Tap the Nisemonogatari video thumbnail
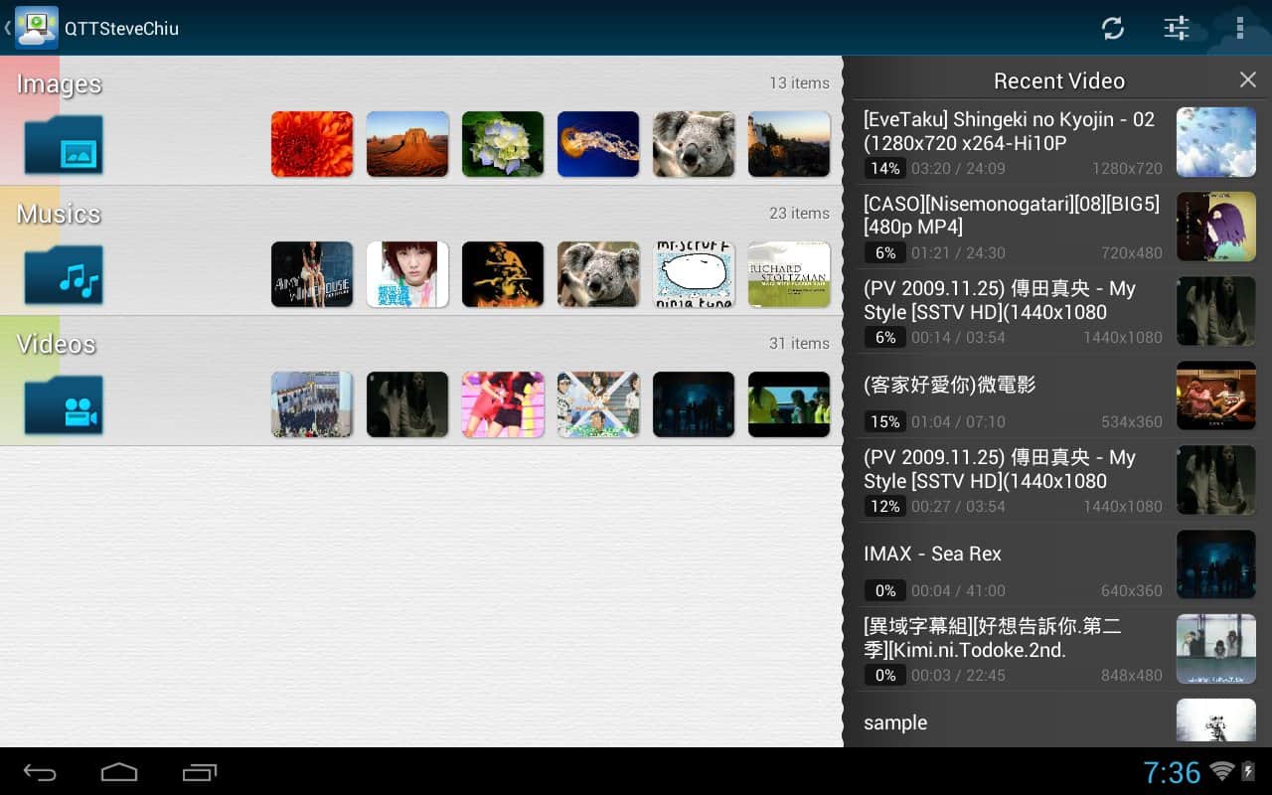Viewport: 1272px width, 795px height. pyautogui.click(x=1215, y=227)
